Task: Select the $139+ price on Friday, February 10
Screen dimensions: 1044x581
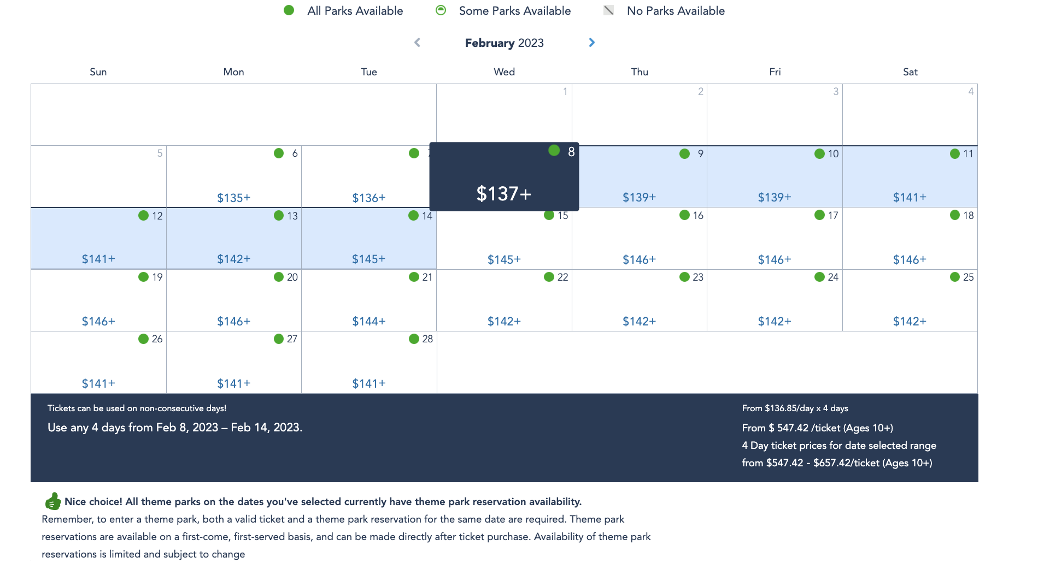Action: pos(774,197)
